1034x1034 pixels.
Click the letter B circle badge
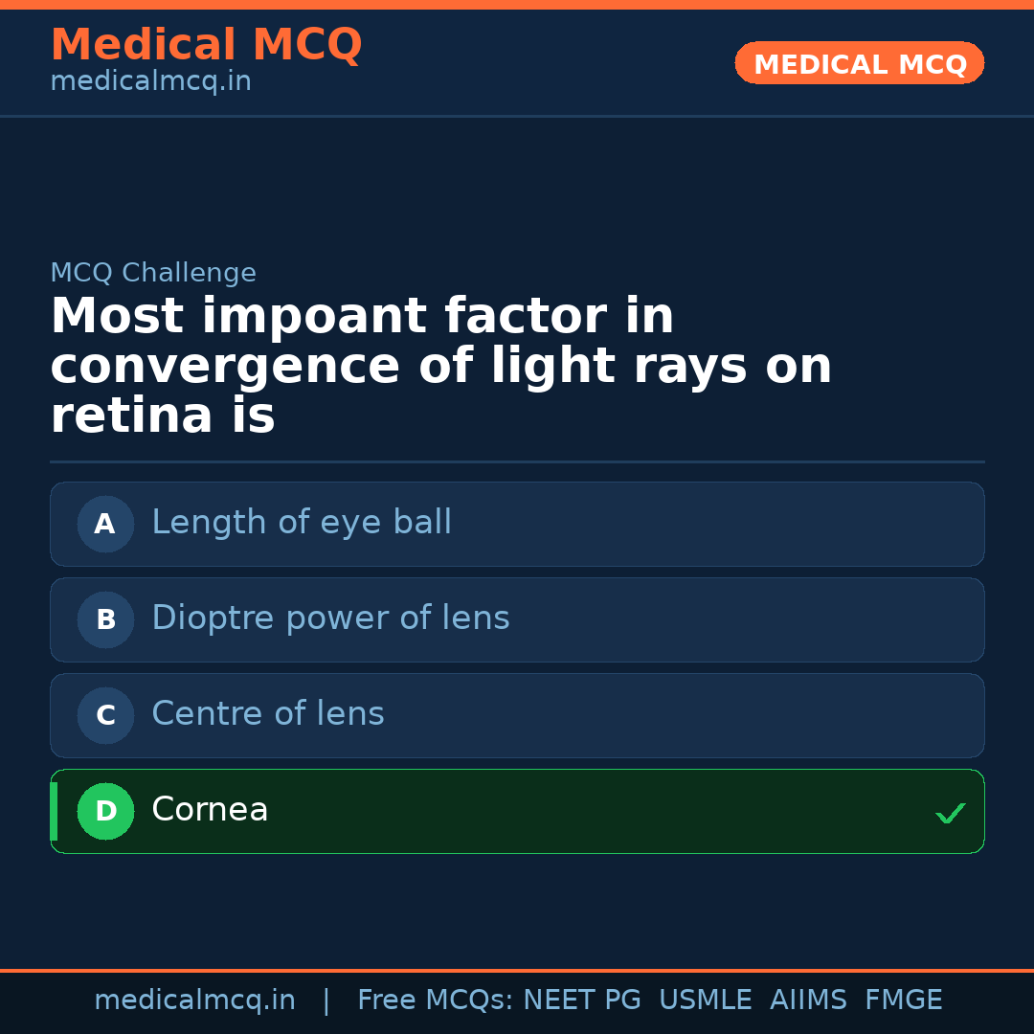[x=105, y=619]
